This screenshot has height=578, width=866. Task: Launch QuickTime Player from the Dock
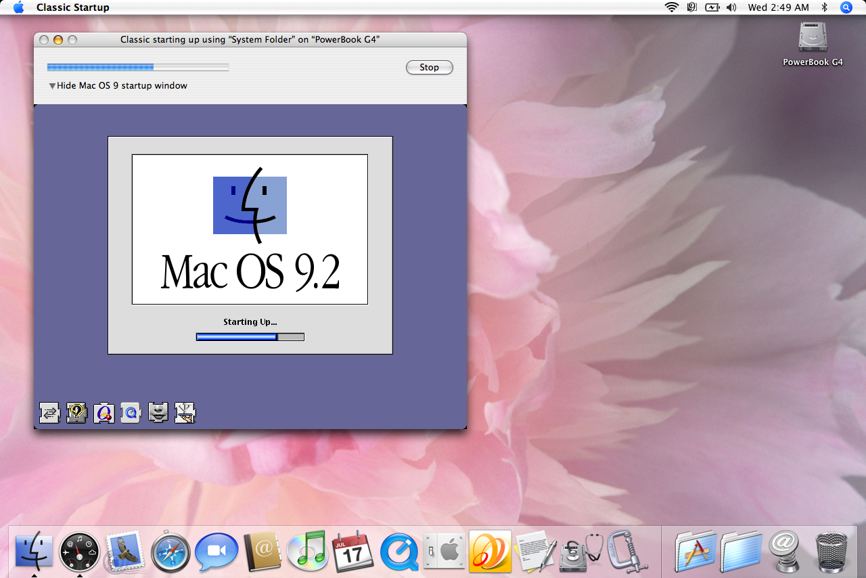coord(399,552)
